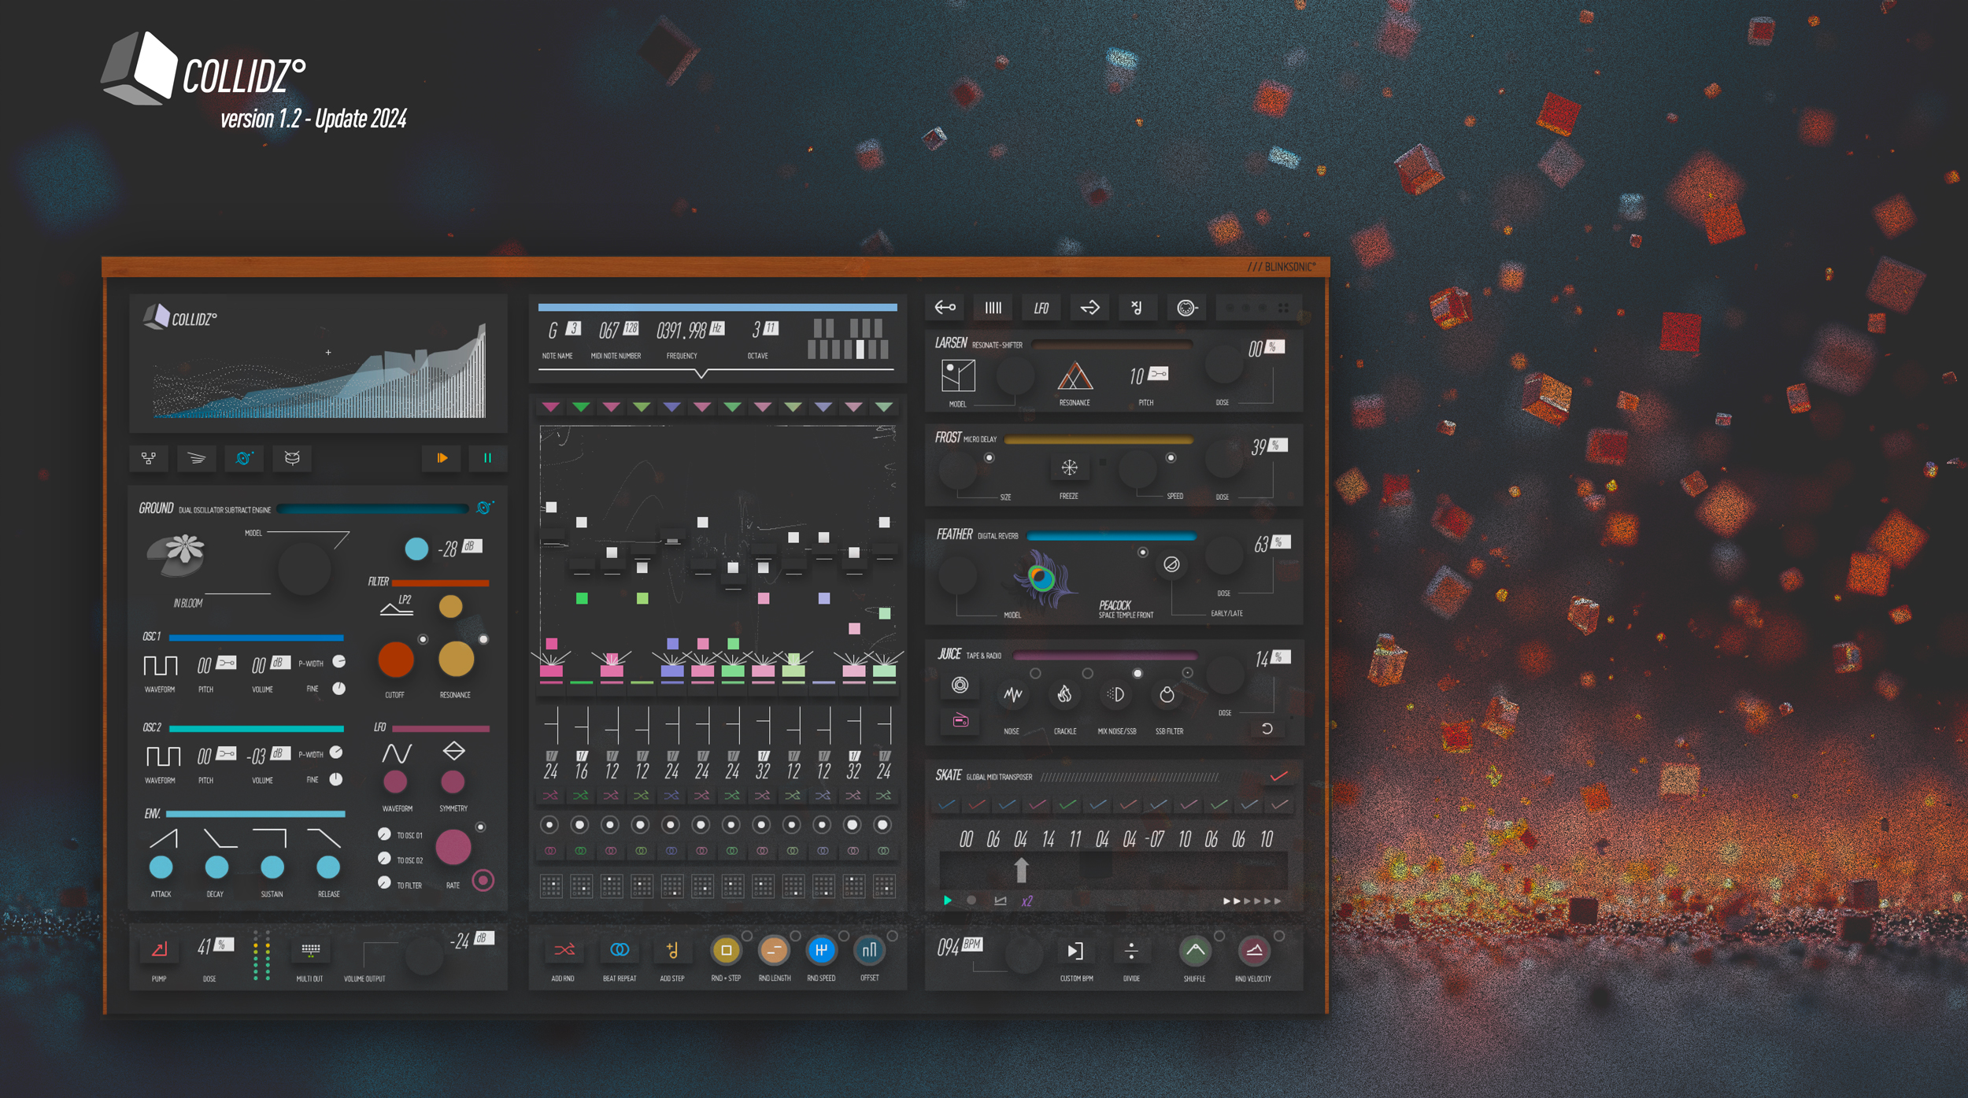This screenshot has height=1098, width=1968.
Task: Choose the blue satellite dish engine icon button
Action: click(x=244, y=458)
